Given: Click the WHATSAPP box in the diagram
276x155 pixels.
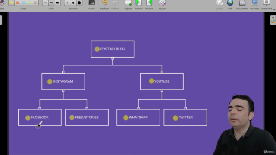Looking at the screenshot, I should click(x=138, y=118).
